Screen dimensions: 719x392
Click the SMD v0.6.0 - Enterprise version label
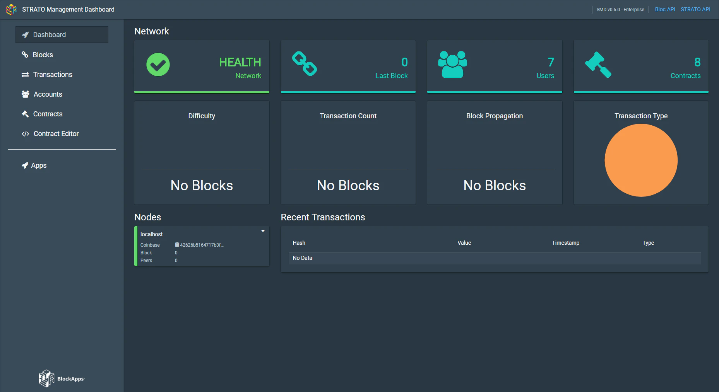pos(620,10)
